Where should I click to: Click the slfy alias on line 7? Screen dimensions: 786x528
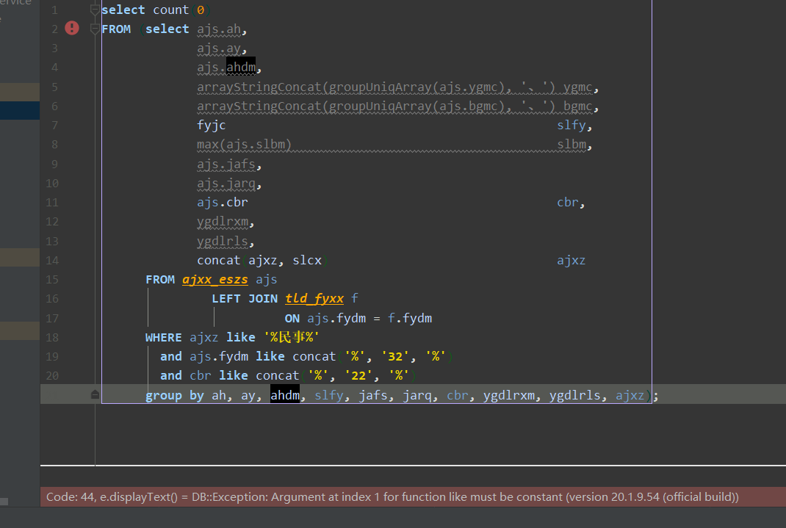point(572,126)
